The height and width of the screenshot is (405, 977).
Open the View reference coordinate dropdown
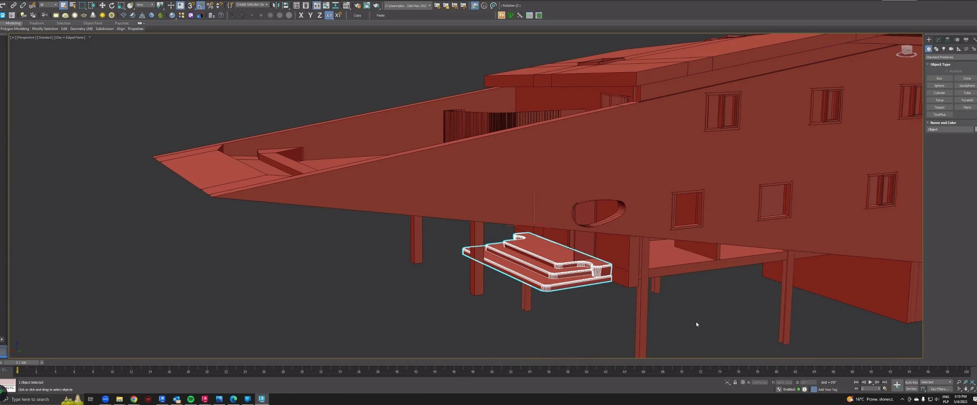145,5
